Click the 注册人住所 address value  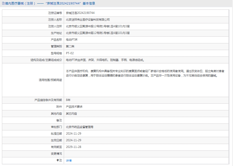coord(98,26)
